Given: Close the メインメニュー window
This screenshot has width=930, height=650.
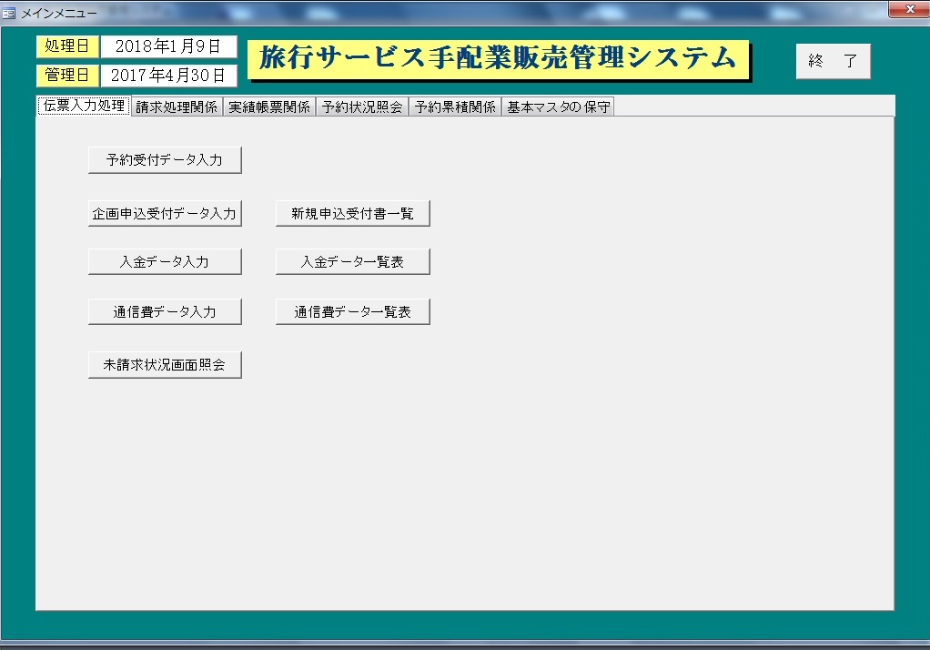Looking at the screenshot, I should coord(909,9).
